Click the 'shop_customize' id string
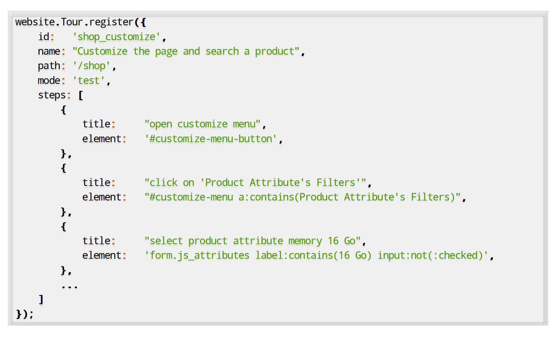 coord(116,37)
